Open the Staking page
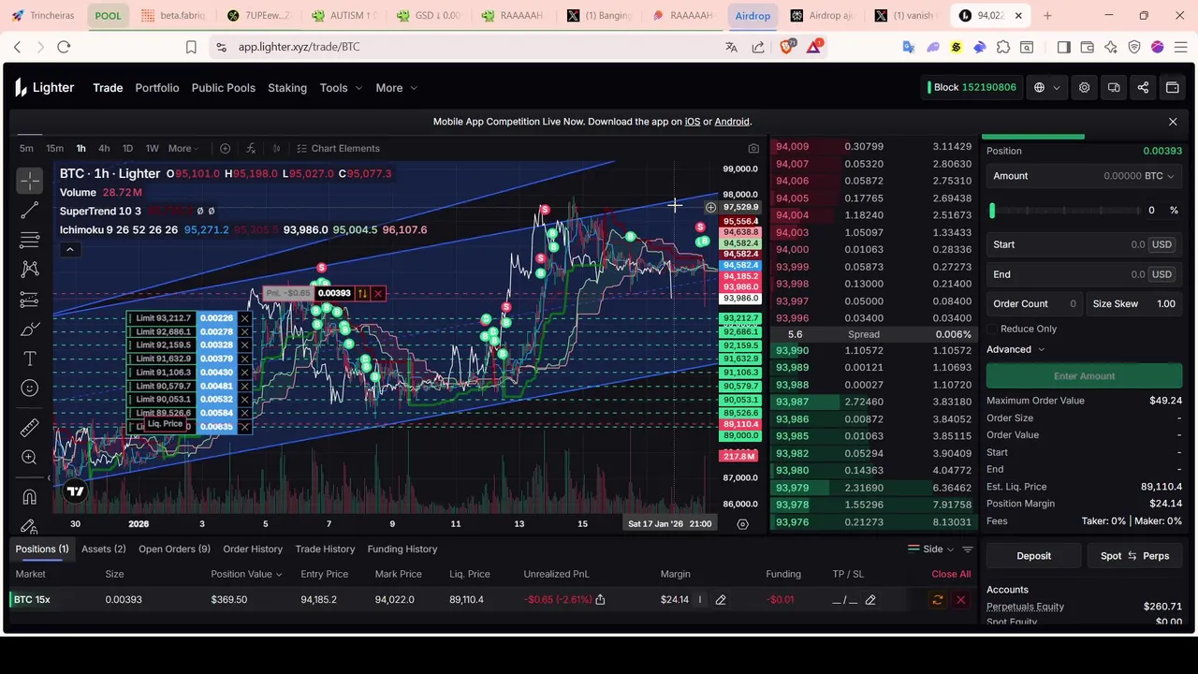The height and width of the screenshot is (674, 1198). click(287, 88)
